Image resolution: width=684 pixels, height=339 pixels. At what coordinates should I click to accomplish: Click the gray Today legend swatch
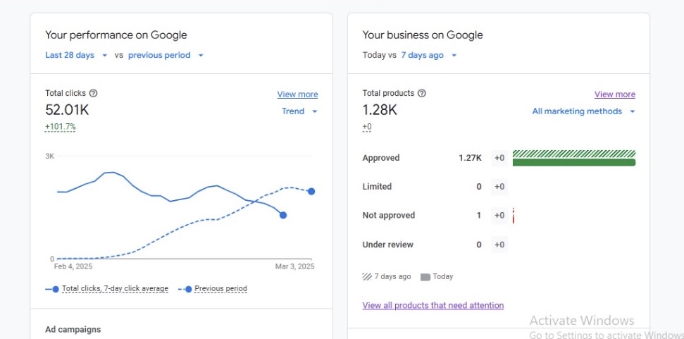425,277
